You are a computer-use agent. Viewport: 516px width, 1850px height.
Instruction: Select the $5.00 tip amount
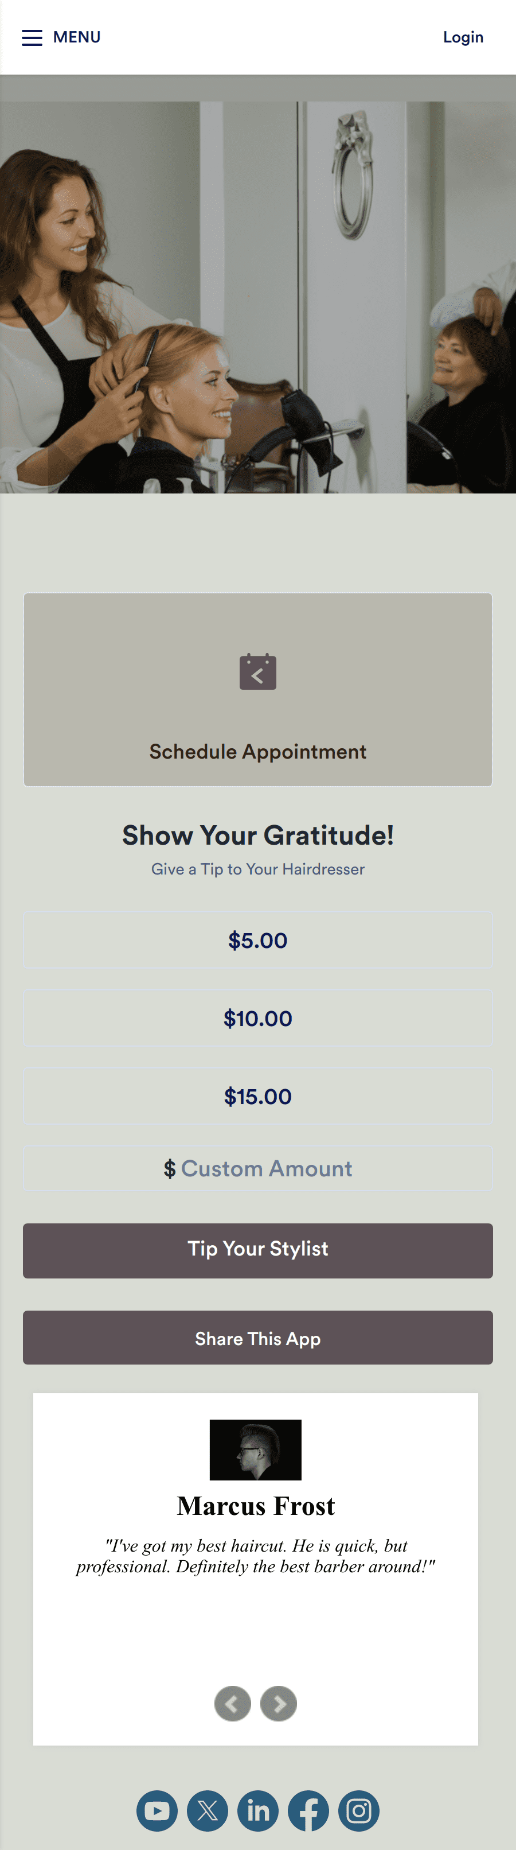257,939
